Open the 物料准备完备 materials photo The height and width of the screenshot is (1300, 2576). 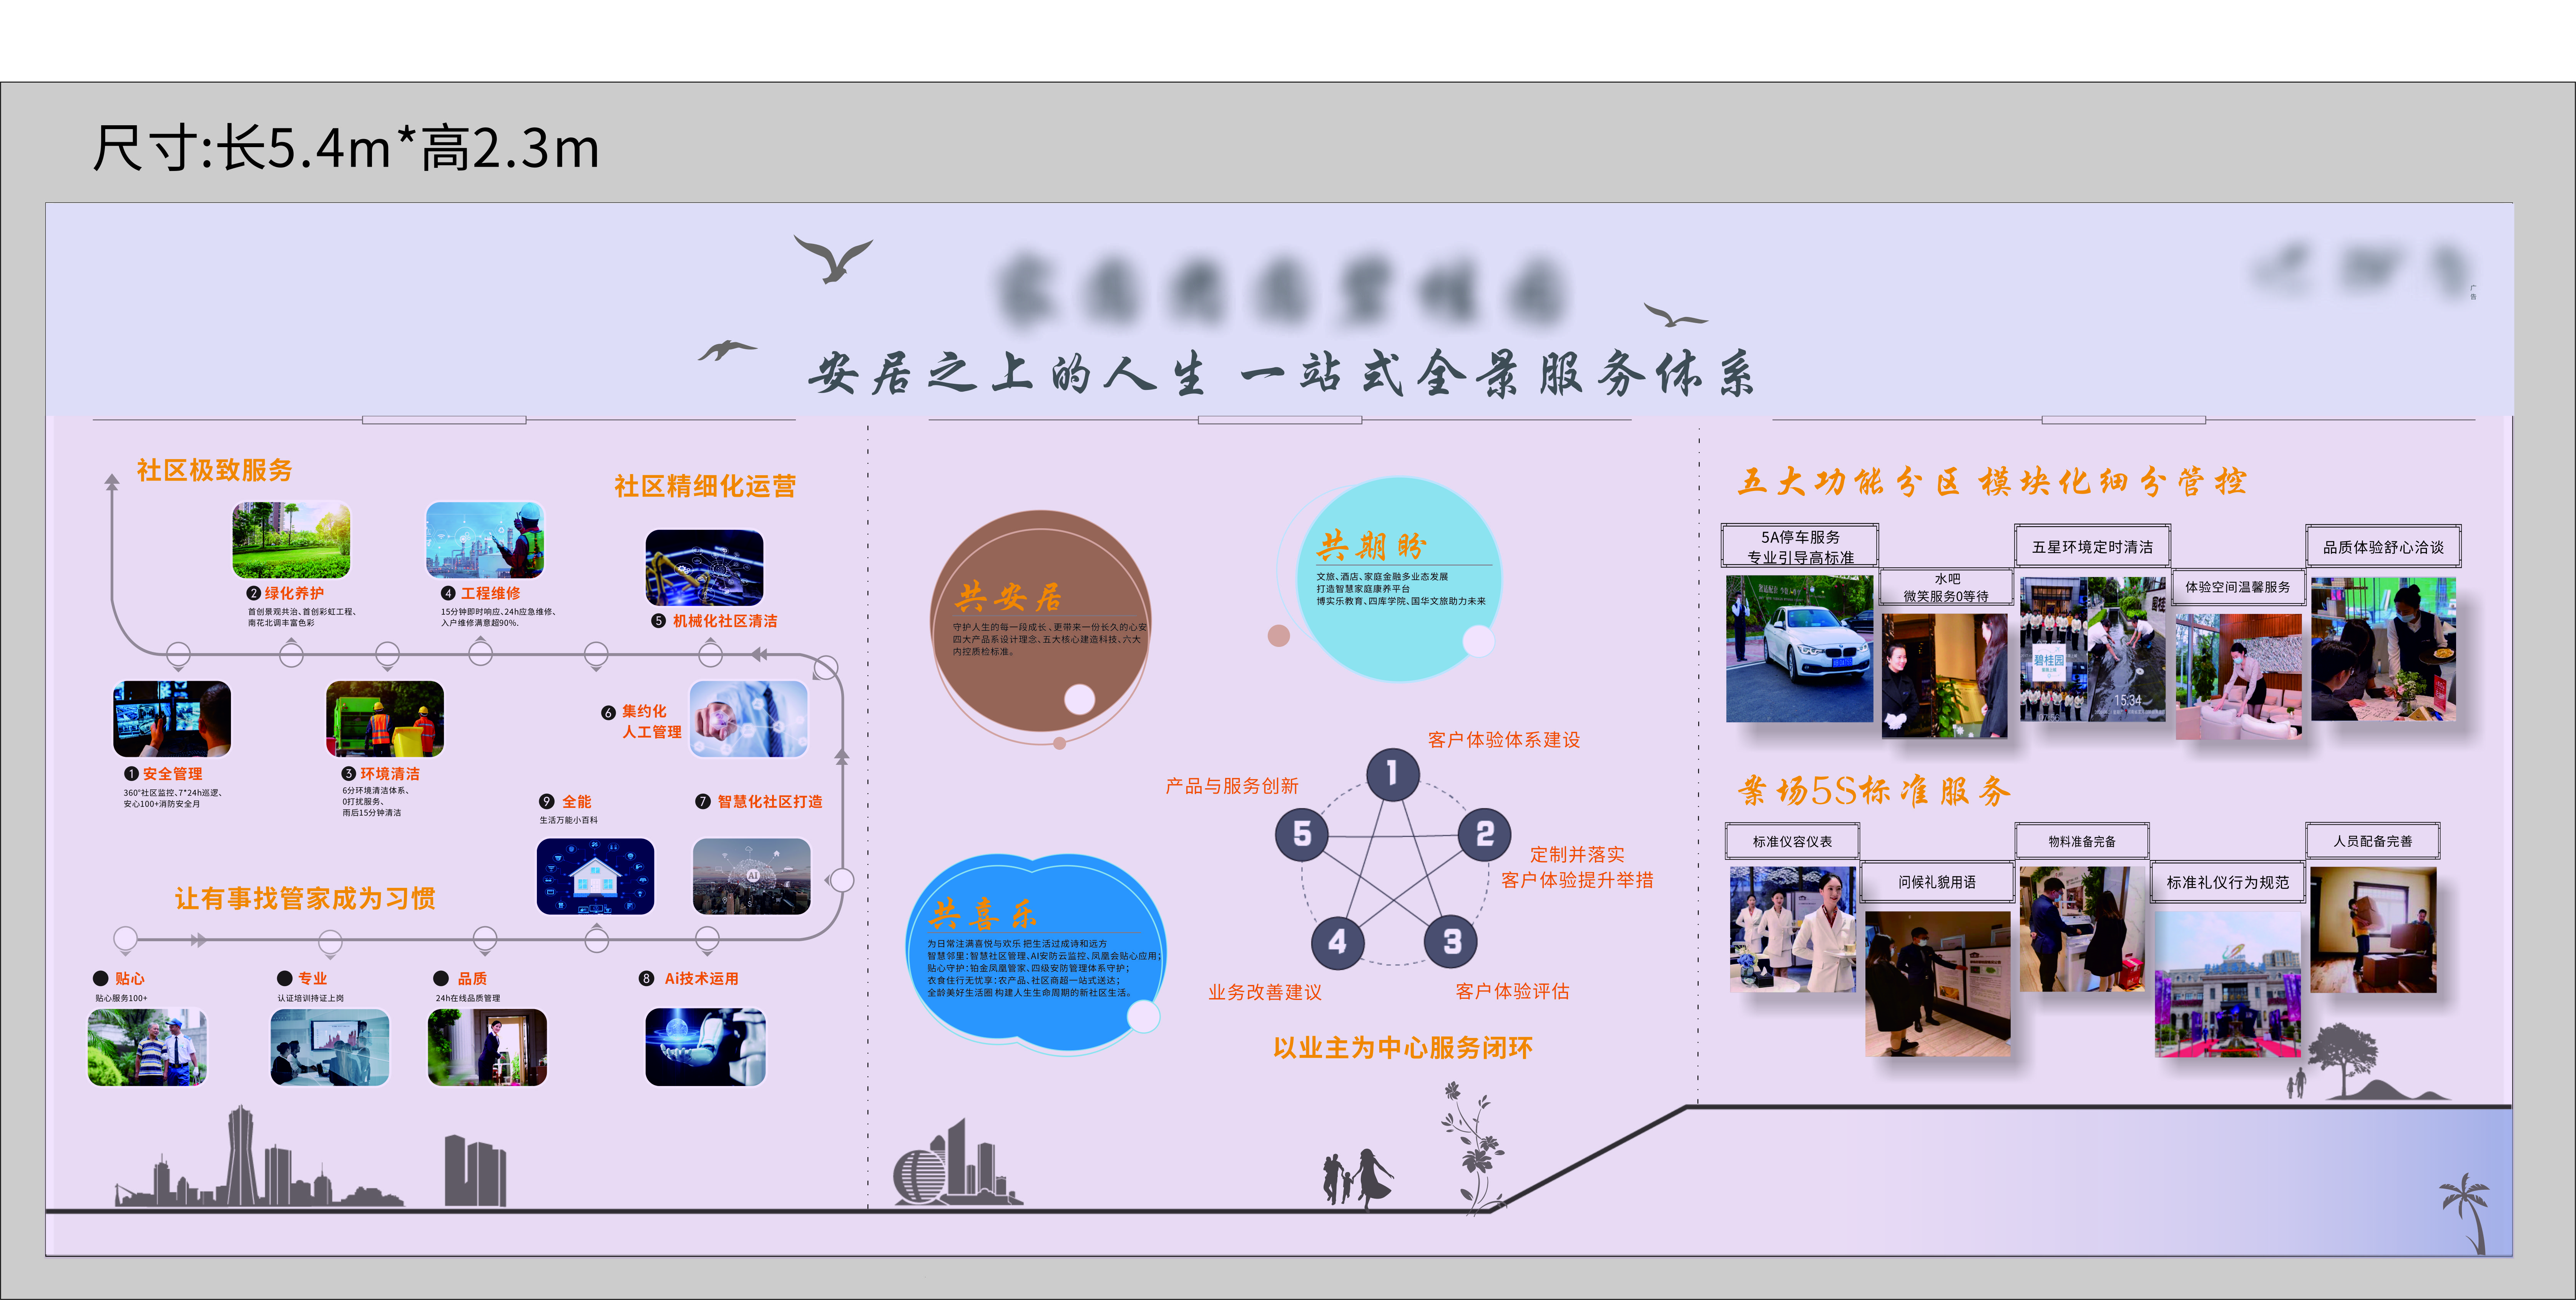pos(2083,929)
